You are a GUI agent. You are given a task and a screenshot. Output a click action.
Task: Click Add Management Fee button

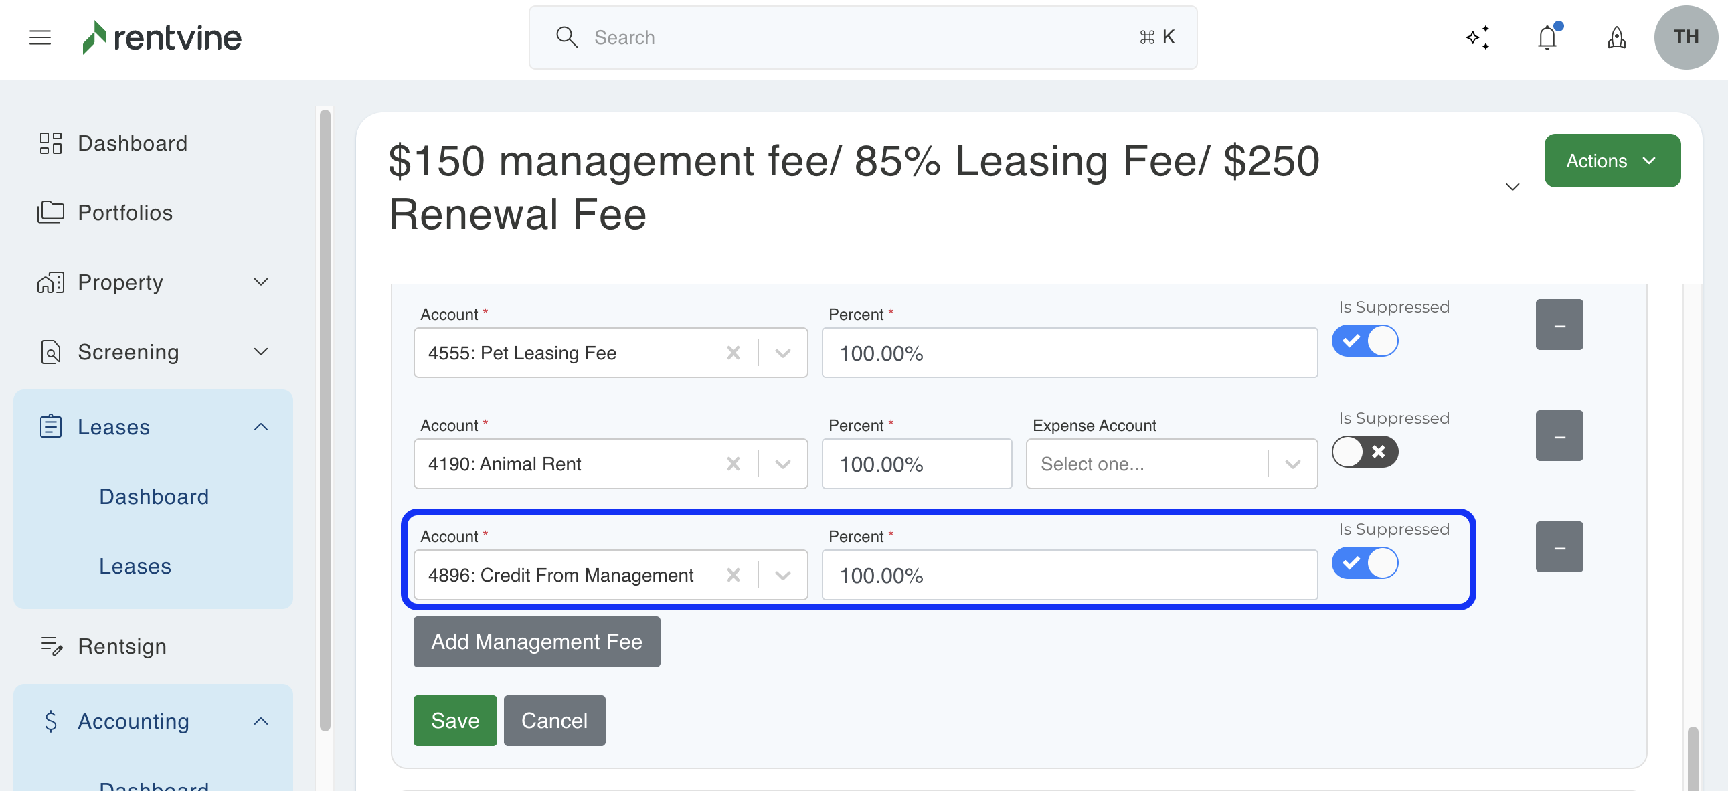click(536, 642)
